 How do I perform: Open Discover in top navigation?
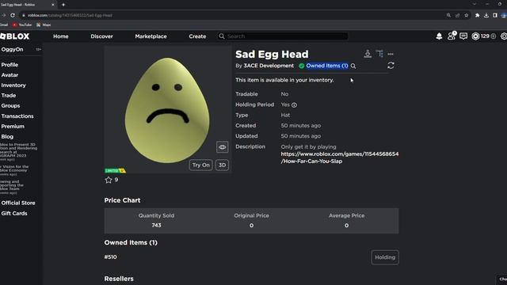click(x=101, y=36)
